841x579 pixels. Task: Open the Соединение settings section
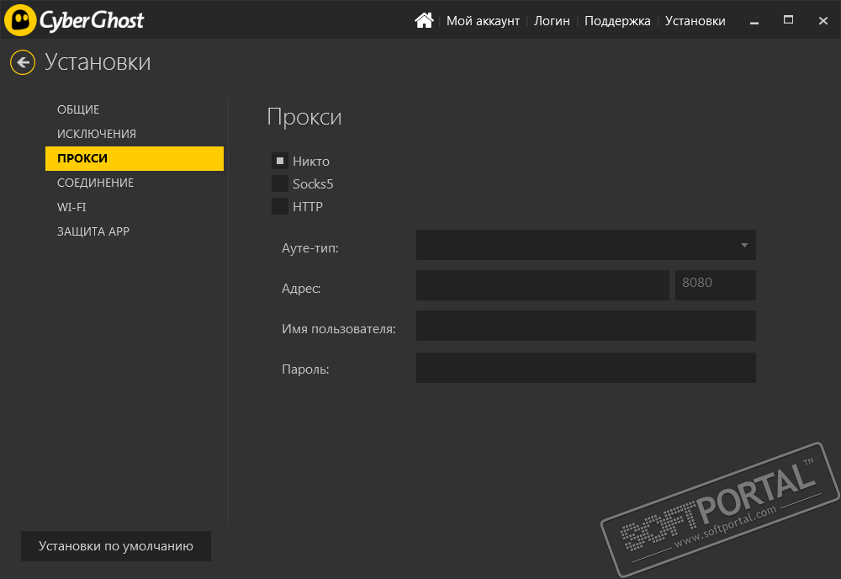95,183
